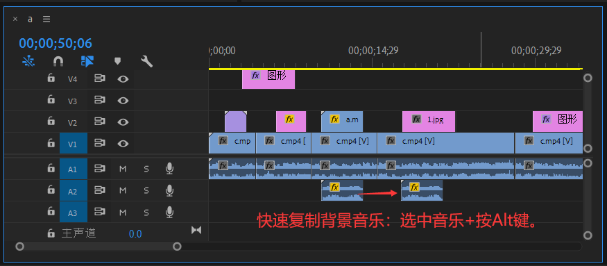Toggle lock on track V1
607x266 pixels.
coord(51,143)
